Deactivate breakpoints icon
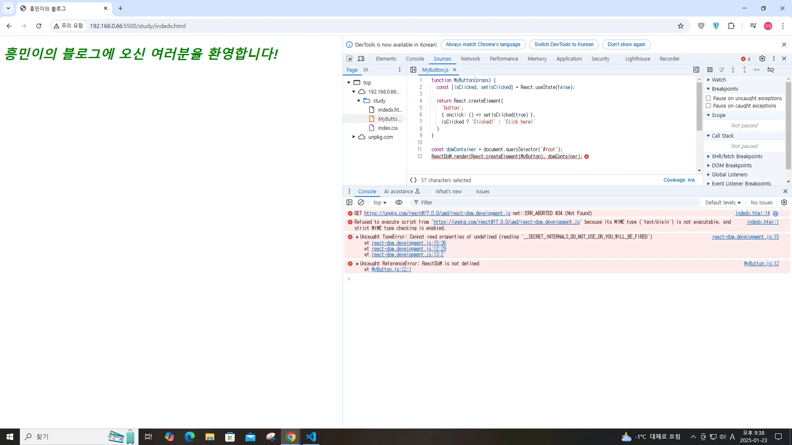 [771, 70]
